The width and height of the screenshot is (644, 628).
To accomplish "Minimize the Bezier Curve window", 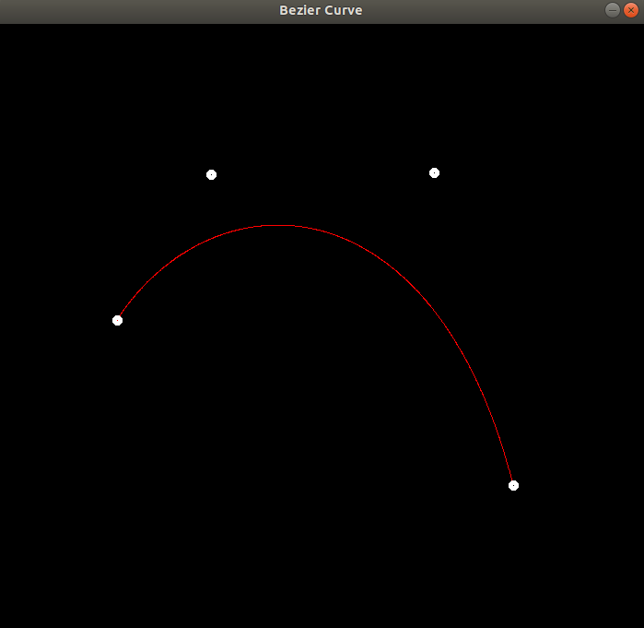I will click(x=613, y=10).
